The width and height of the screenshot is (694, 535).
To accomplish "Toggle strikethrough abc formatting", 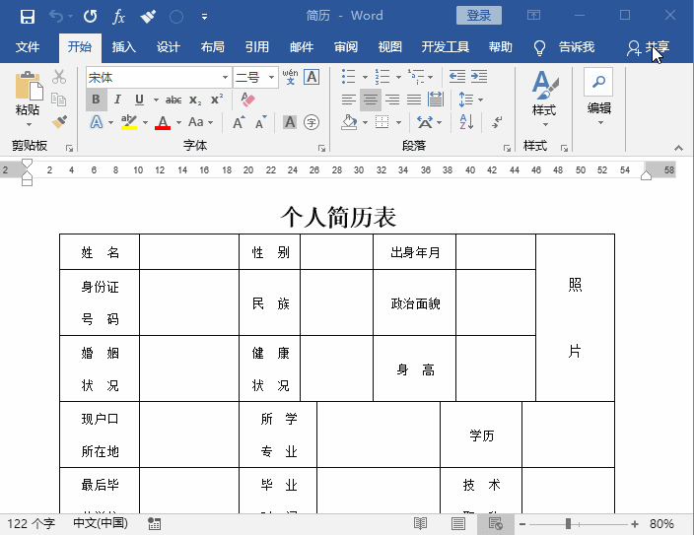I will (173, 100).
